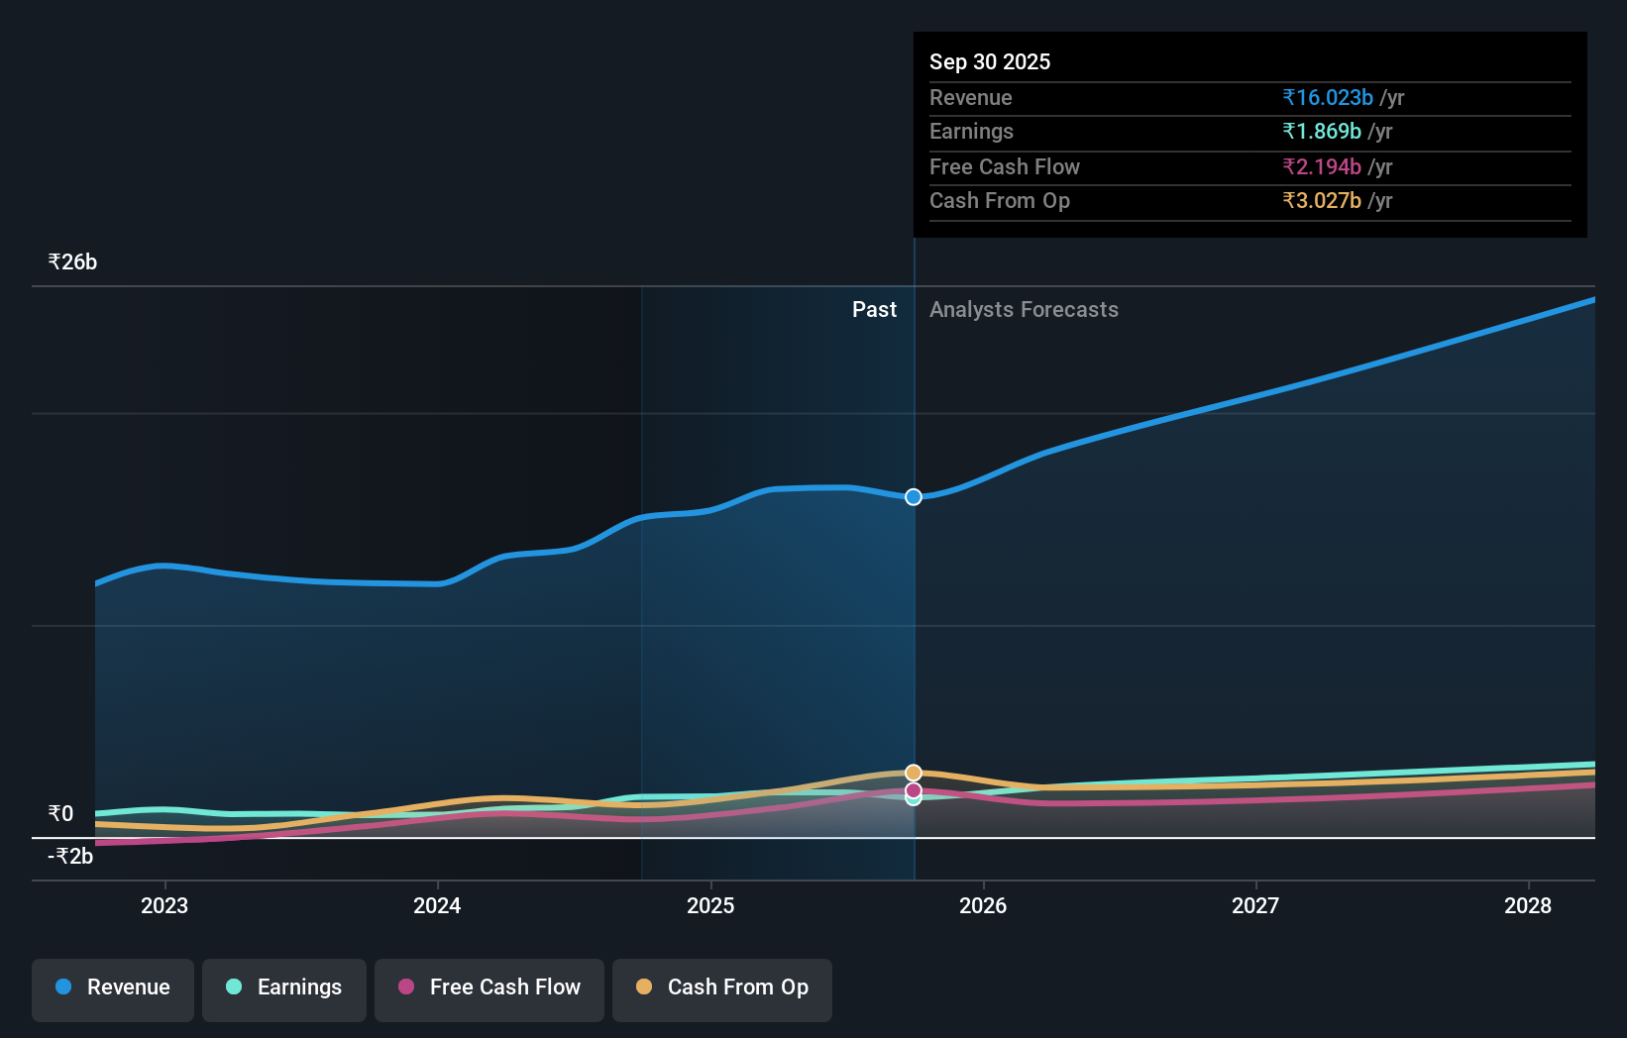Screen dimensions: 1627x1038
Task: Click the 2026 axis label
Action: pos(982,905)
